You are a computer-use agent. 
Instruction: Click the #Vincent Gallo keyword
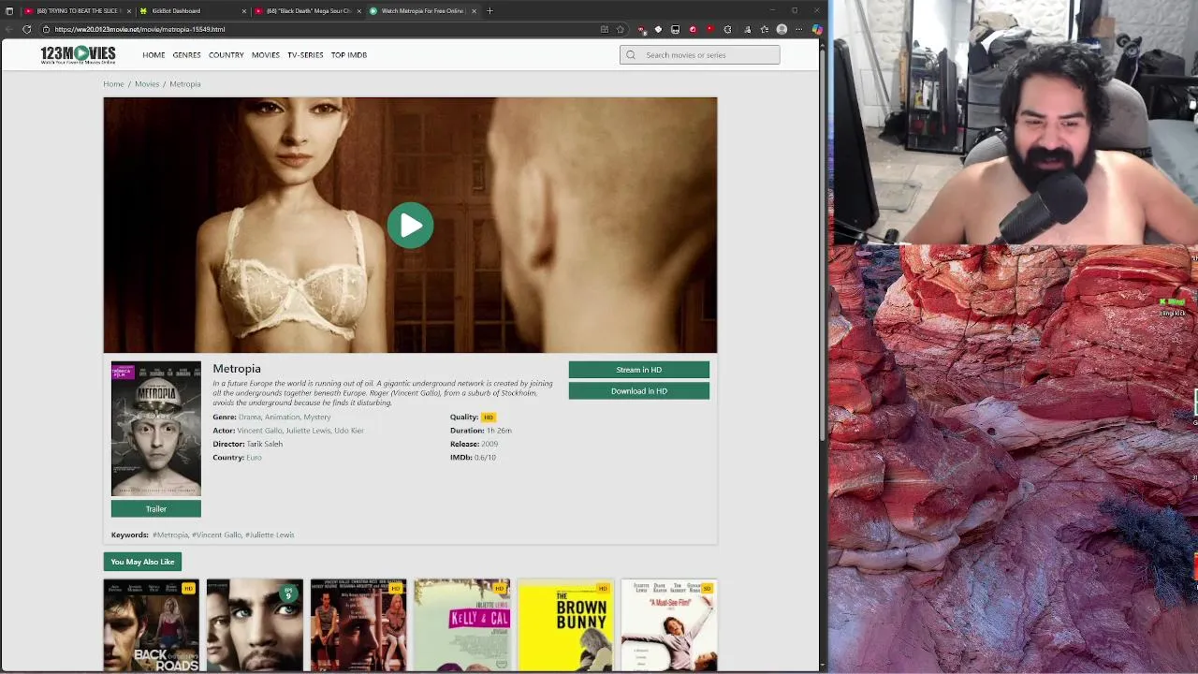point(217,535)
